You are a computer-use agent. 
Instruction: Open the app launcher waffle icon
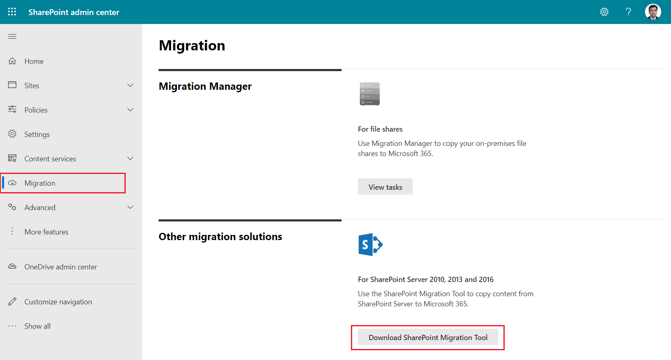click(12, 12)
